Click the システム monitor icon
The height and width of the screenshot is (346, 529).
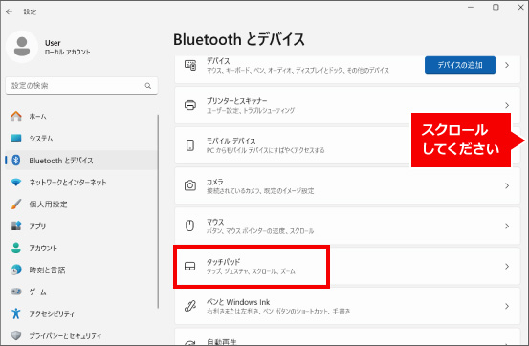[16, 139]
